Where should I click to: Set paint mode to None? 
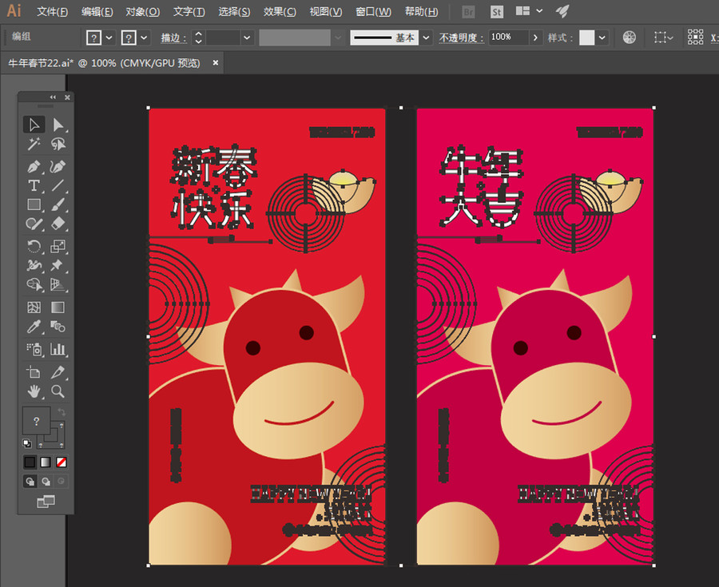tap(61, 462)
